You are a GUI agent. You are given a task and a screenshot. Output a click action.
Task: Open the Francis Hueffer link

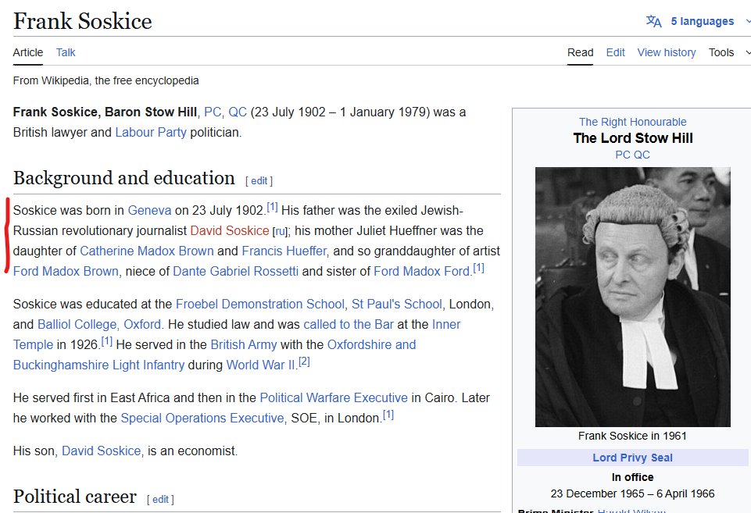284,251
